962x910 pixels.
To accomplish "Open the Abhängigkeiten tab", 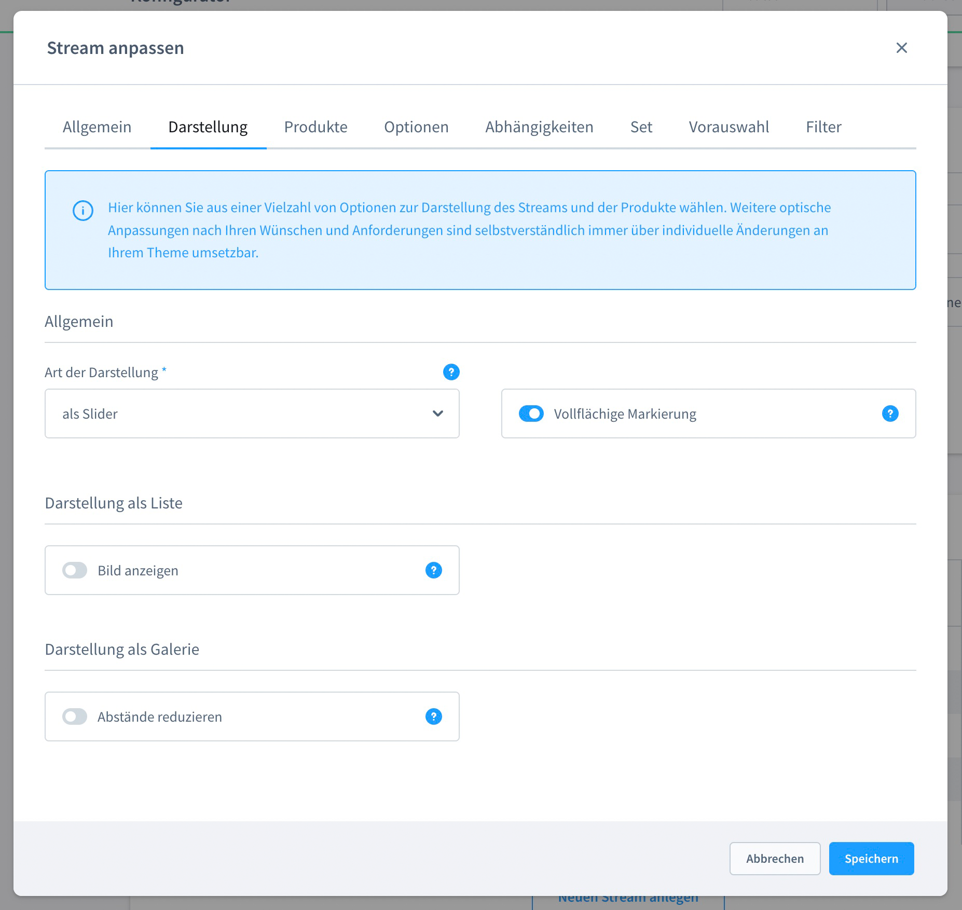I will click(539, 127).
